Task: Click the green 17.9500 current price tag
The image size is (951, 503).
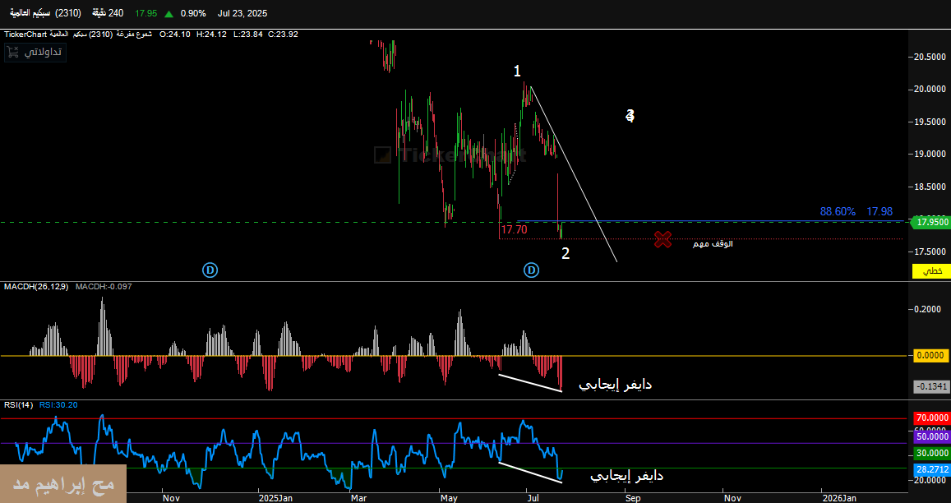Action: point(931,222)
